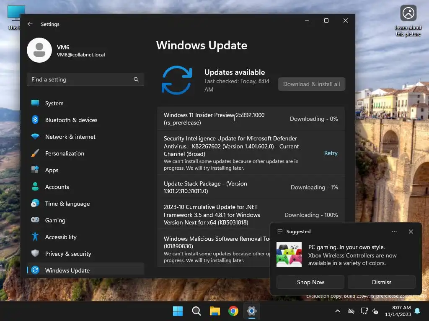Click the Find a setting field
The width and height of the screenshot is (429, 321).
[85, 79]
